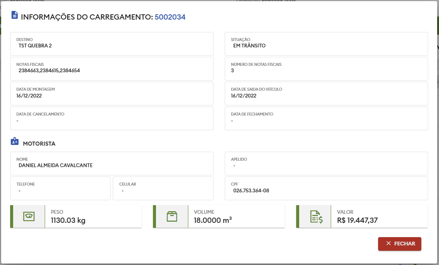Click the box icon in Volume card
Viewport: 439px width, 265px height.
coord(172,216)
